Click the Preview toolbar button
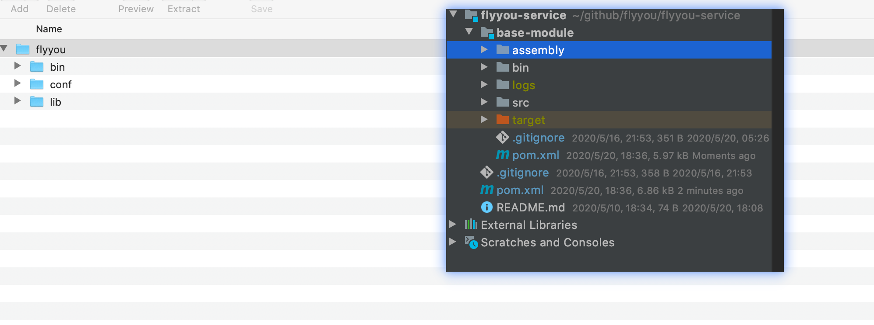874x325 pixels. 136,9
